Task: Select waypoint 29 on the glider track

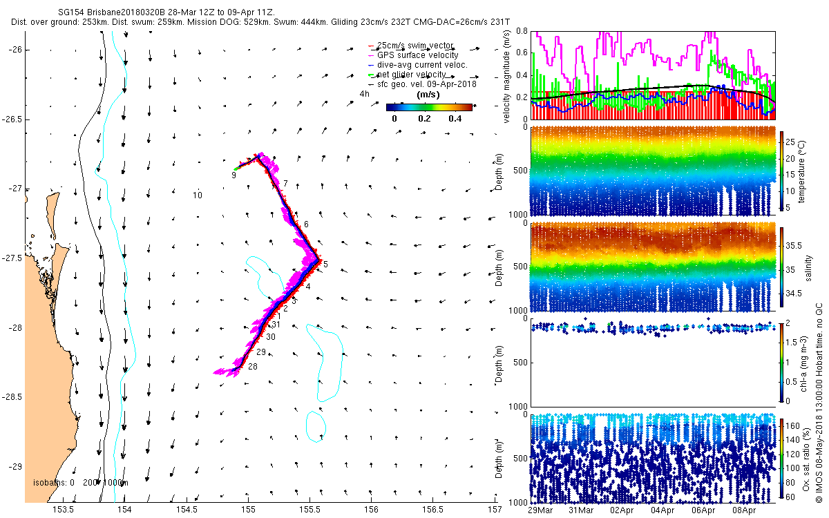Action: click(261, 352)
